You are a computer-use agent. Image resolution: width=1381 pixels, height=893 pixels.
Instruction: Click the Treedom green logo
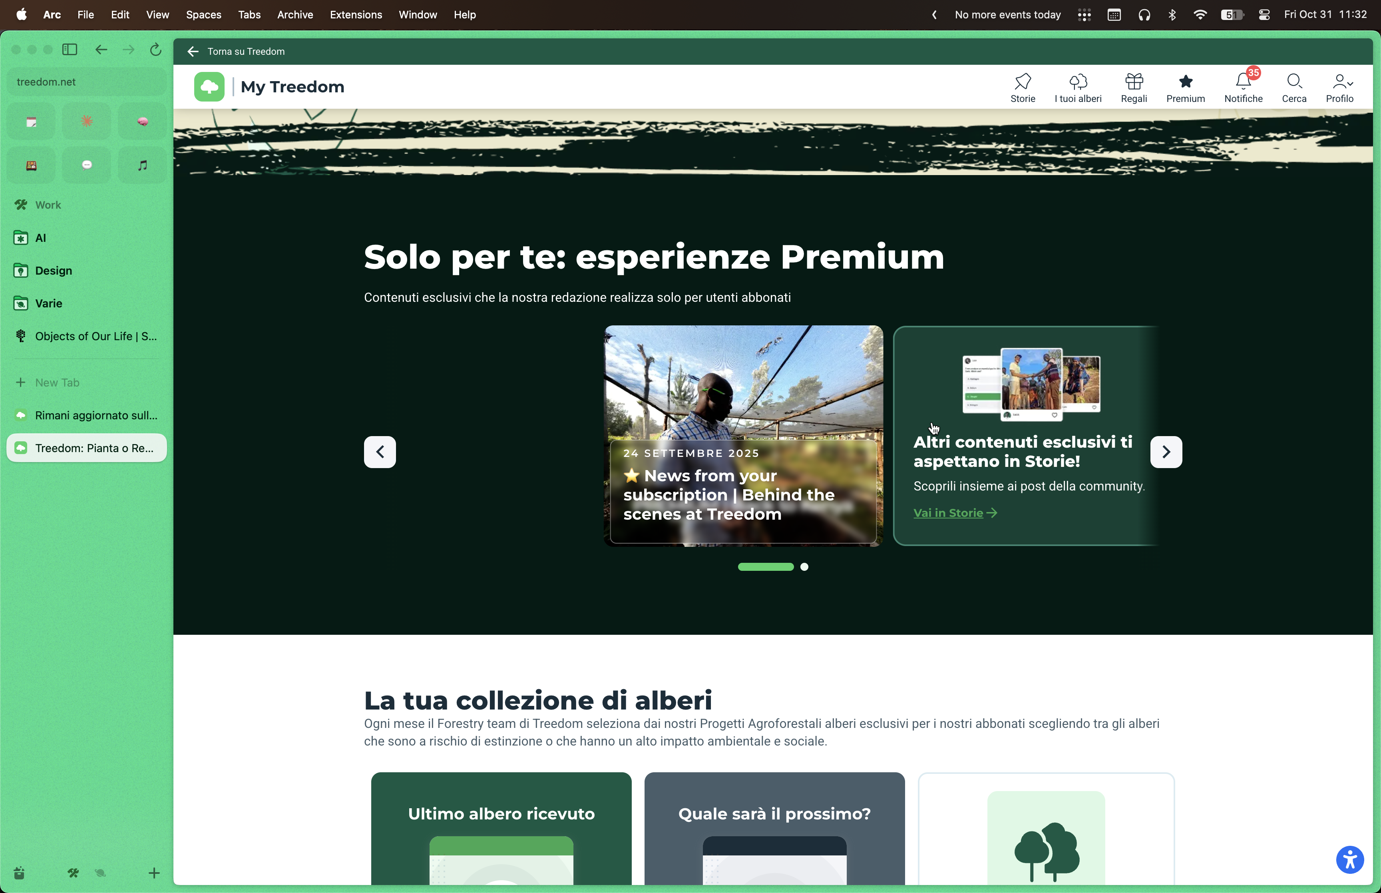[209, 87]
